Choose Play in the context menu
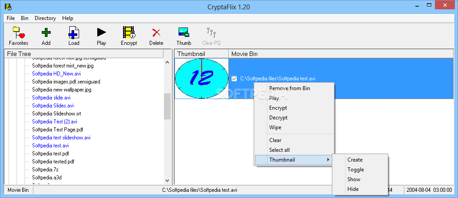This screenshot has height=198, width=458. point(294,98)
